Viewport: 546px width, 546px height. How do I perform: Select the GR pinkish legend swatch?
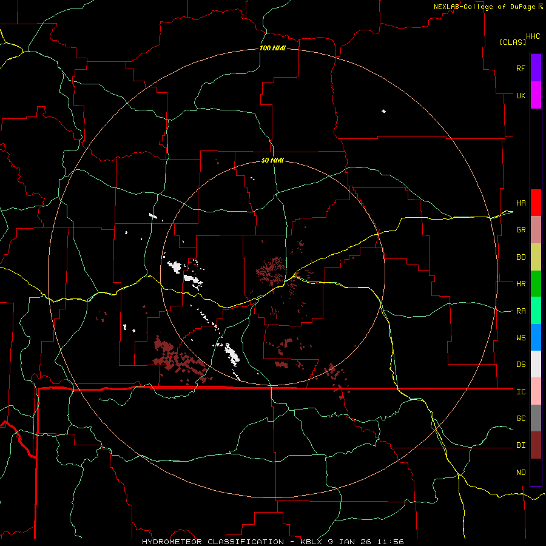point(536,230)
